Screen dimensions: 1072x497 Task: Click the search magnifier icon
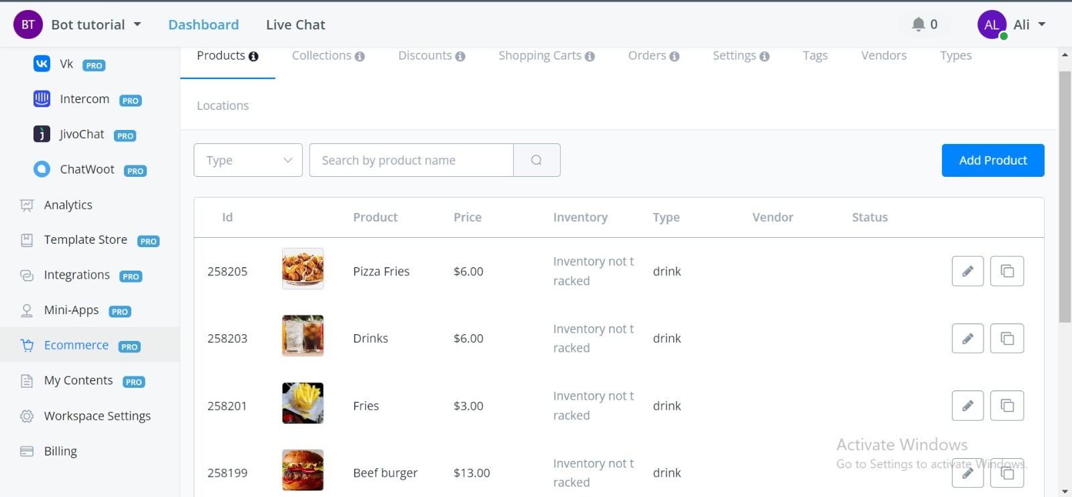coord(536,160)
